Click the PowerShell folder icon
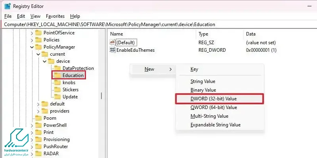Image resolution: width=317 pixels, height=158 pixels. point(38,125)
